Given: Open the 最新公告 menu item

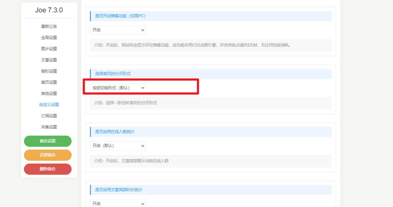Looking at the screenshot, I should tap(49, 26).
